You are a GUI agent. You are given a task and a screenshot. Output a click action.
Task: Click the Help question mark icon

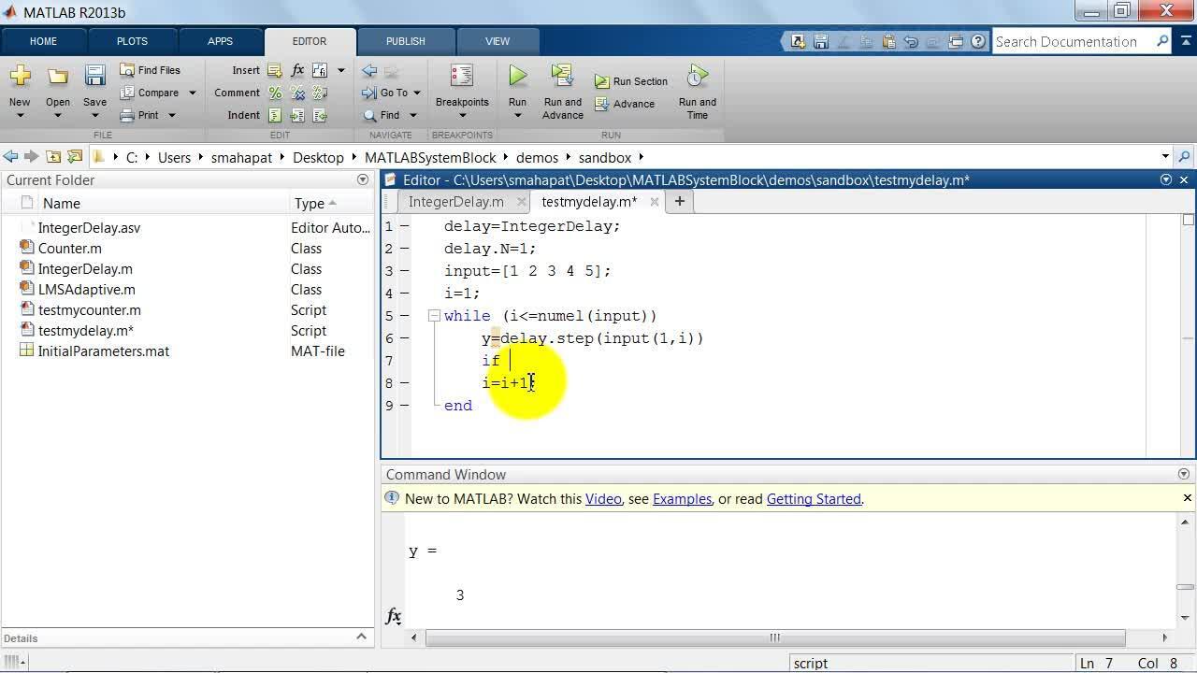tap(977, 41)
